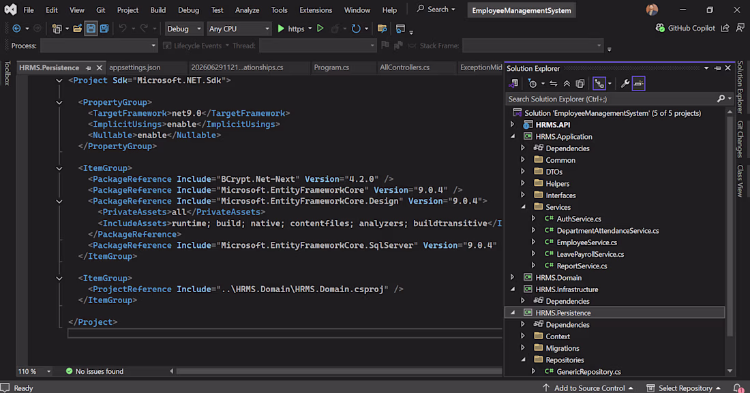Click the browser window icon in toolbar
Image resolution: width=750 pixels, height=393 pixels.
401,29
